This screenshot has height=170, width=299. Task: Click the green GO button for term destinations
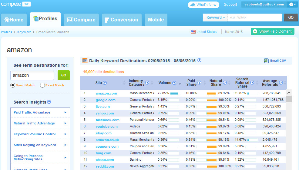[x=64, y=75]
